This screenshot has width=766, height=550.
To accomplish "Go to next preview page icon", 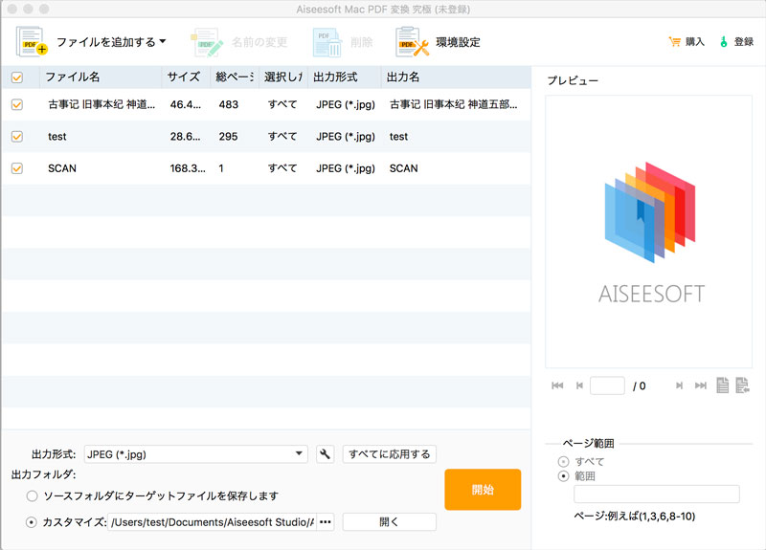I will [679, 385].
